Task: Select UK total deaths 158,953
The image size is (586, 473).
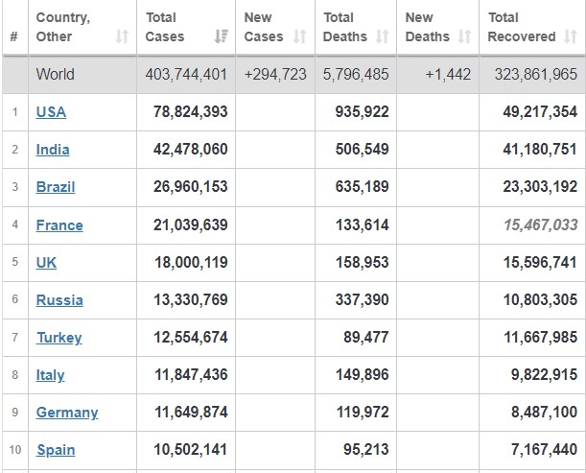Action: (x=363, y=262)
